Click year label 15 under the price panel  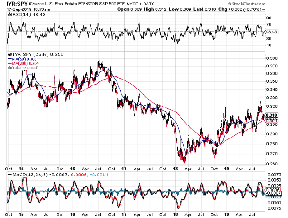pos(21,169)
